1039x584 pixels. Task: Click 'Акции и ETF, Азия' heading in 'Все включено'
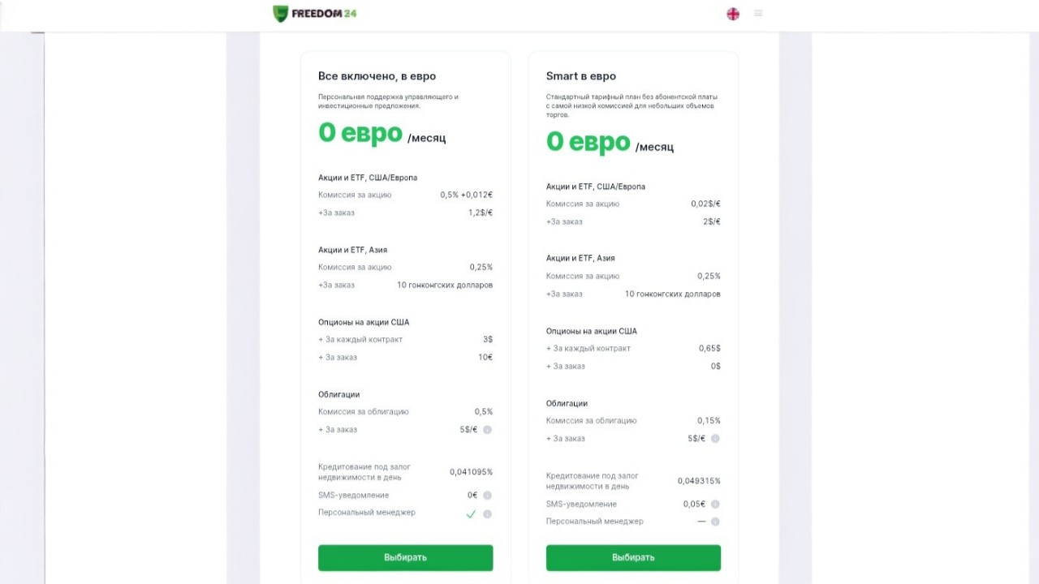(352, 250)
